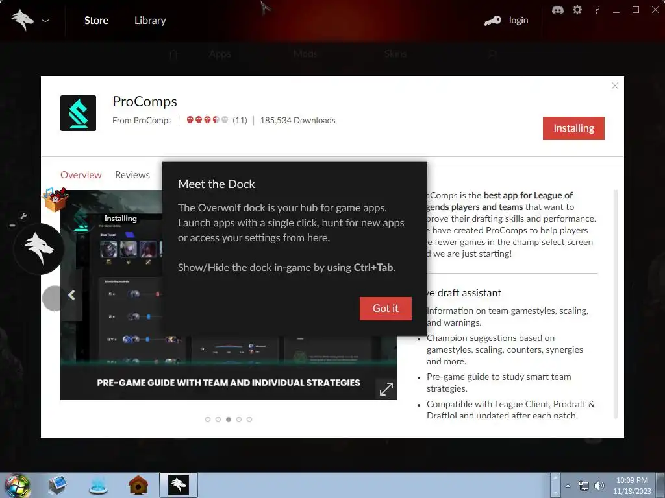
Task: Open the birdhouse icon in taskbar
Action: coord(138,485)
